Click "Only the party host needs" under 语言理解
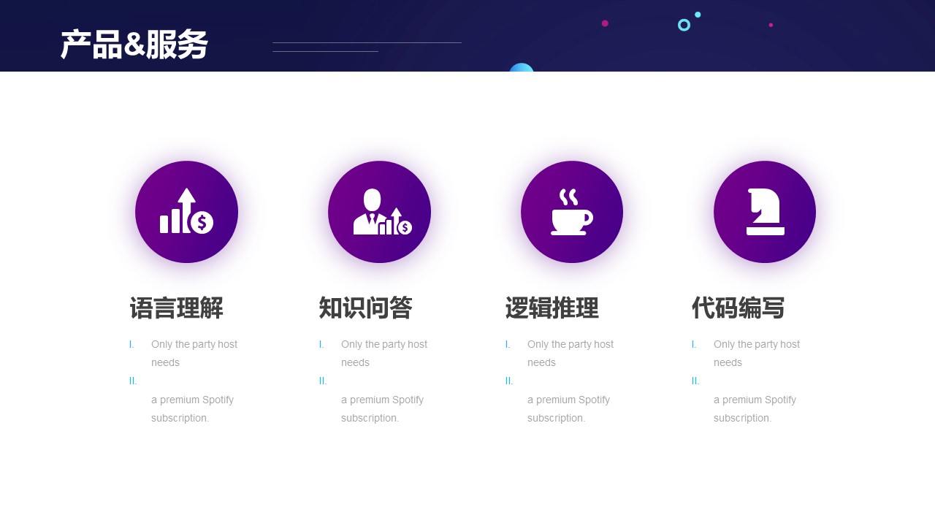The image size is (935, 526). point(194,354)
